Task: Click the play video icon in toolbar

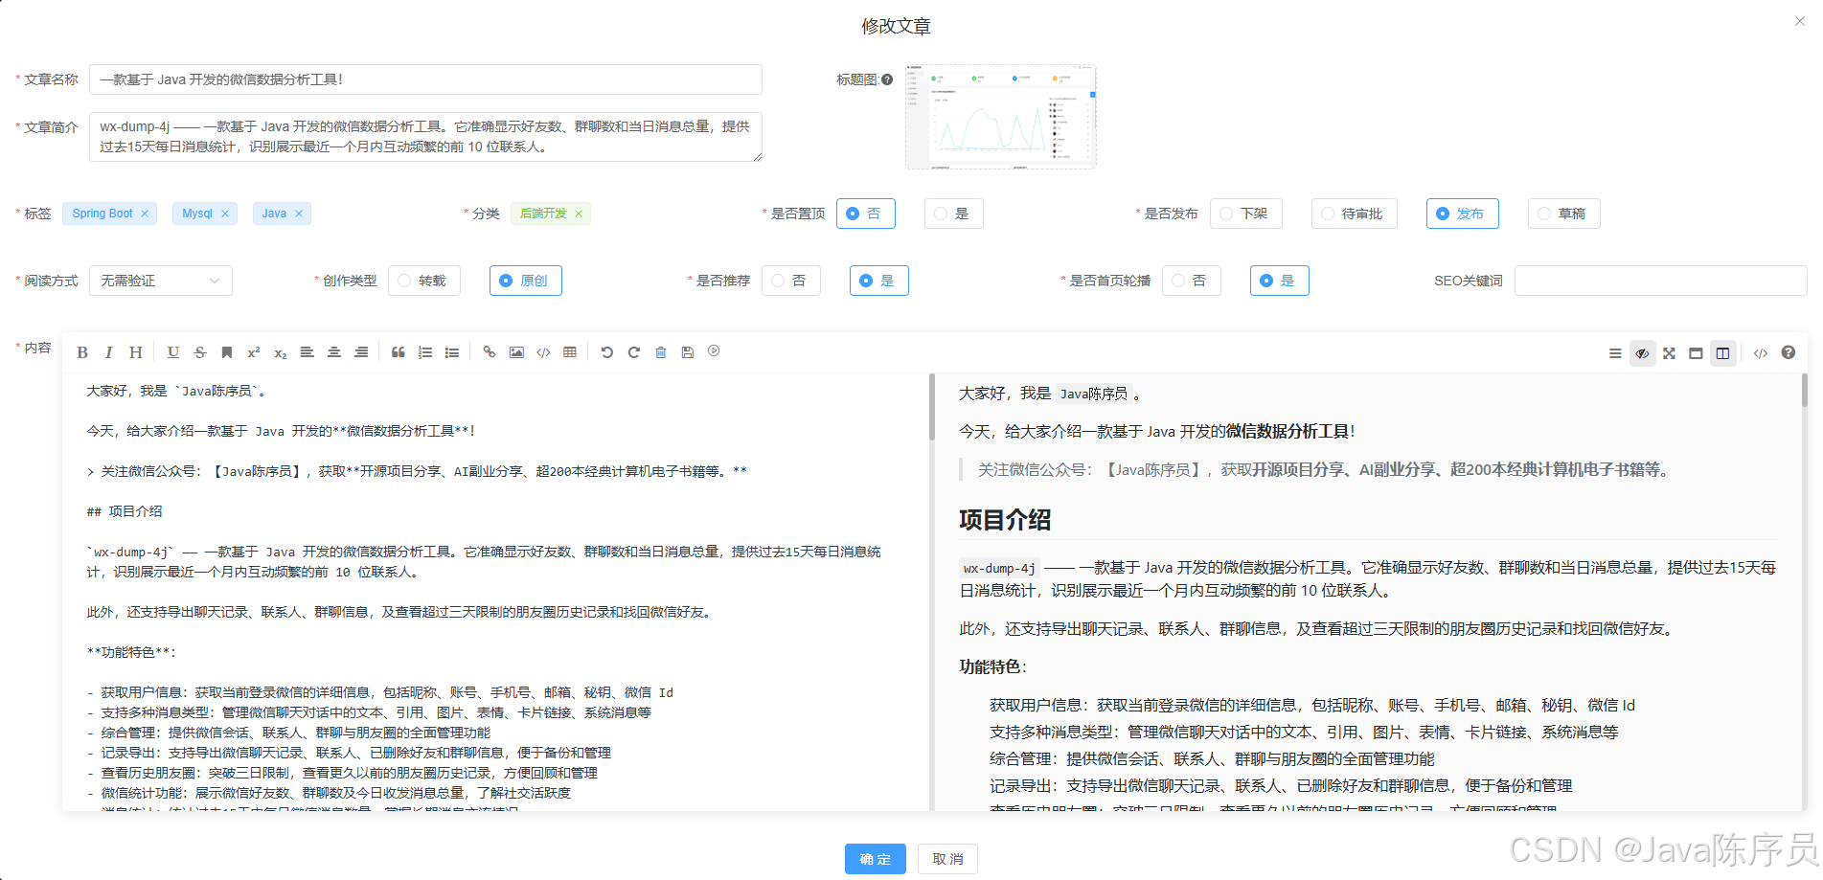Action: coord(714,351)
